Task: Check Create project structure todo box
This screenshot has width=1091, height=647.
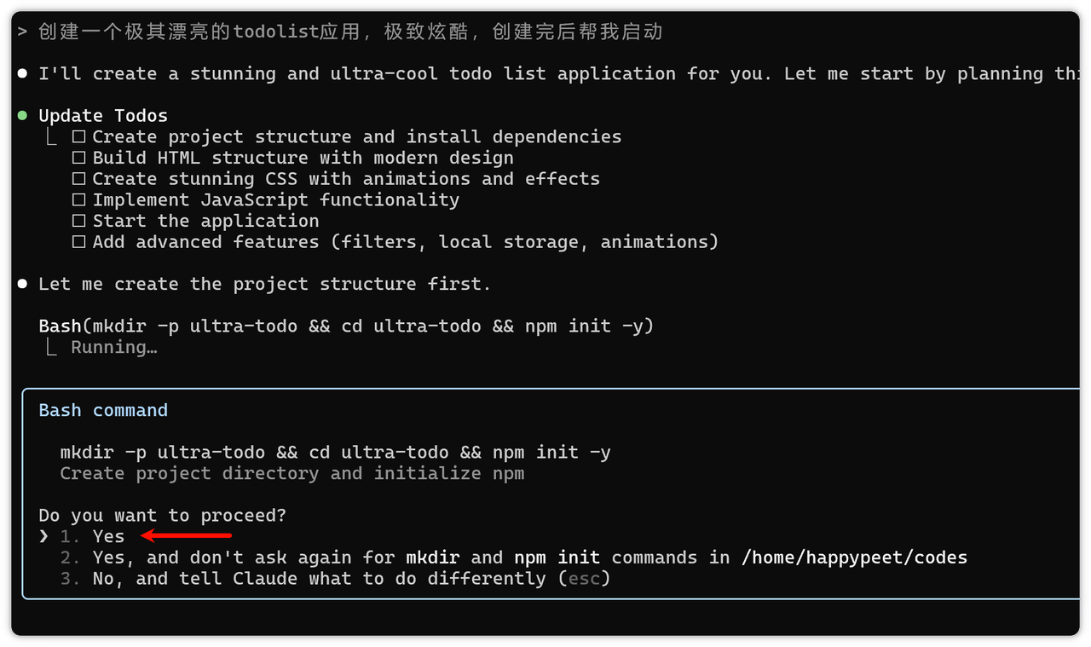Action: point(78,136)
